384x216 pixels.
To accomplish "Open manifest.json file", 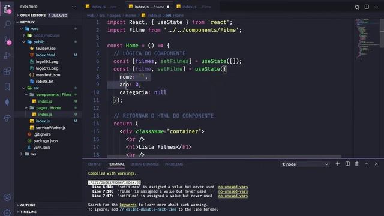I will coord(48,75).
